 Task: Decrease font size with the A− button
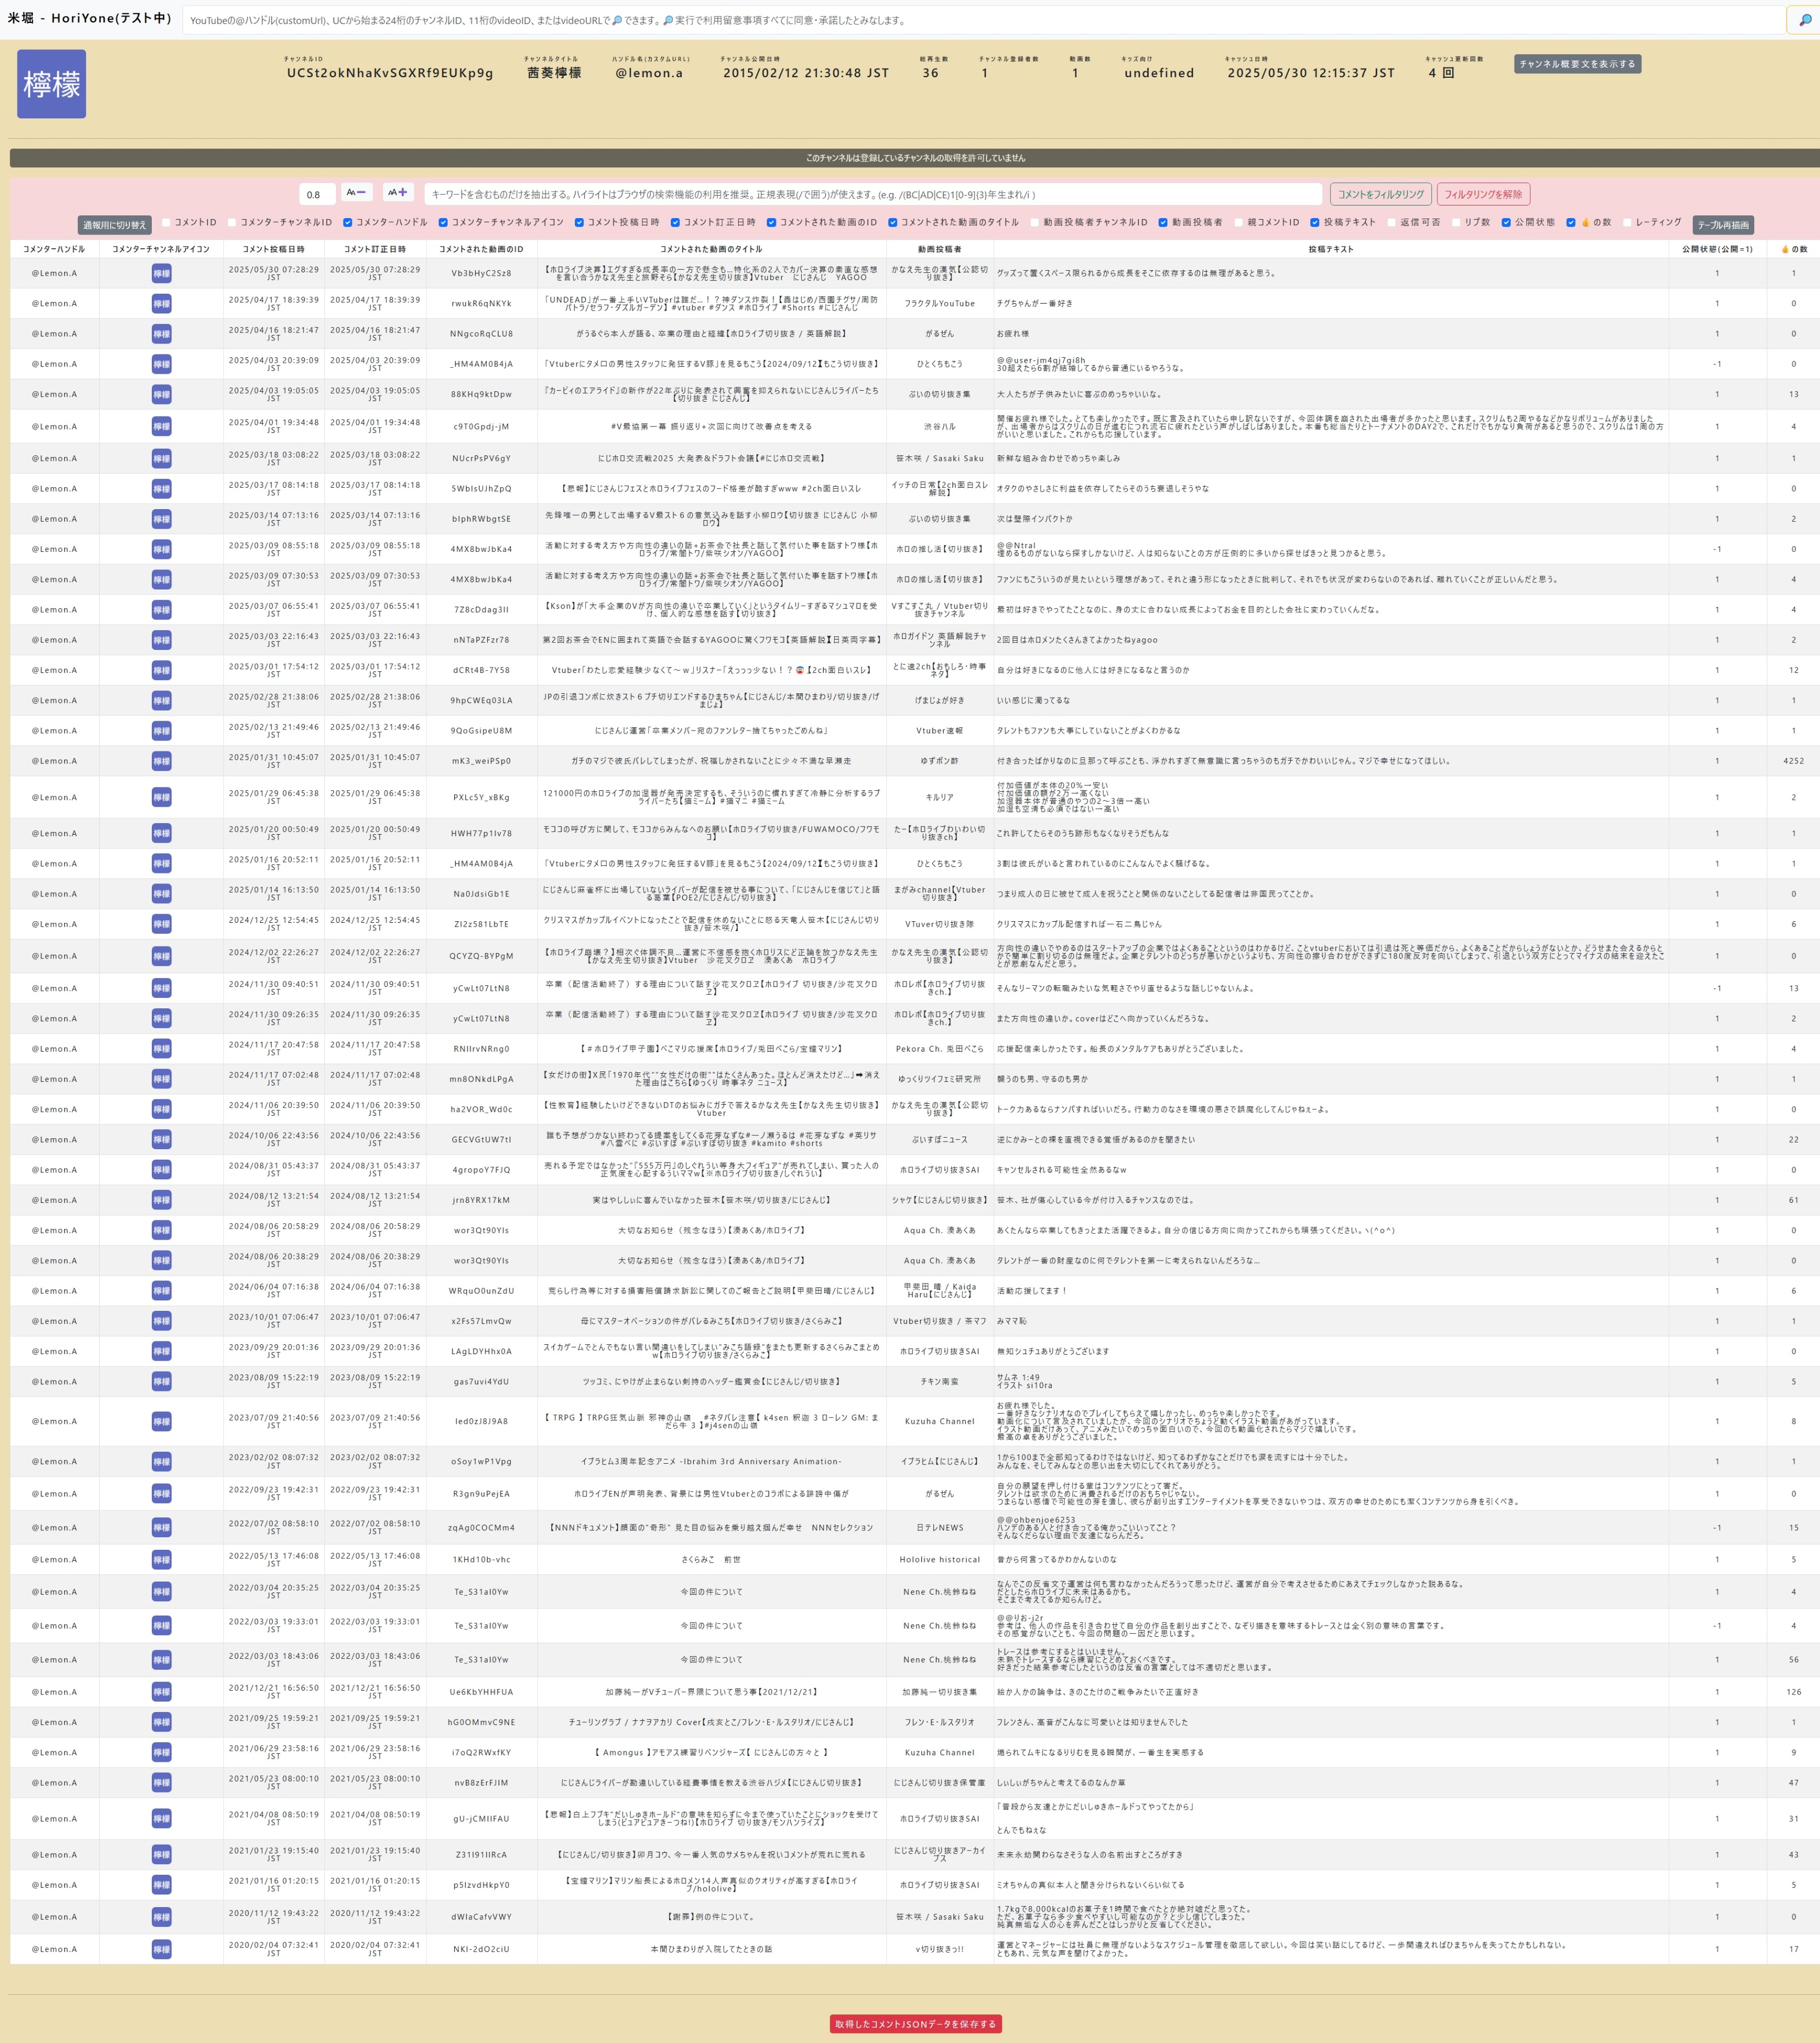(356, 192)
